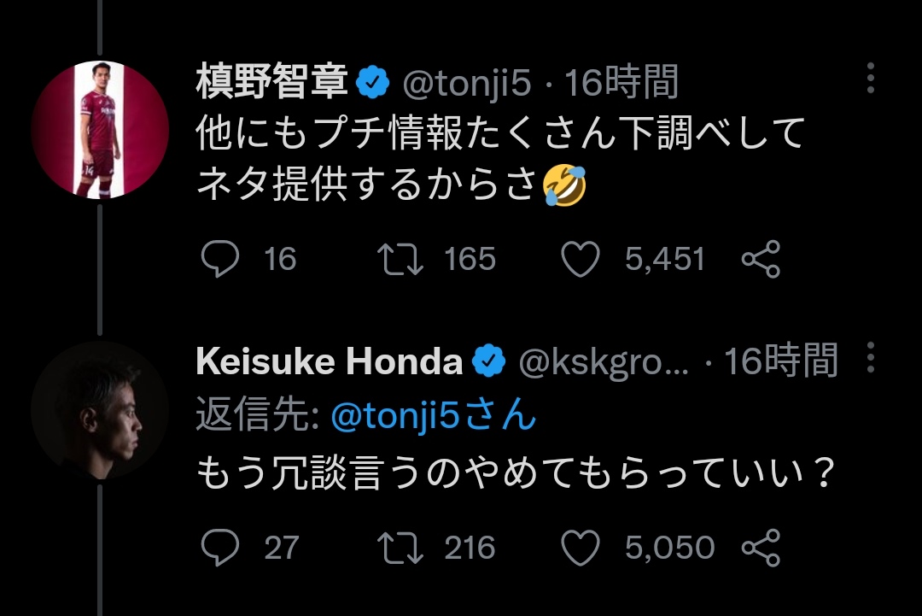922x616 pixels.
Task: Click the @kskgro... username handle
Action: (603, 362)
